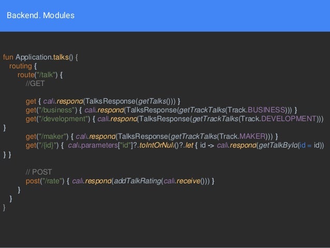Click the '// POST' comment
This screenshot has width=330, height=248.
click(x=39, y=172)
